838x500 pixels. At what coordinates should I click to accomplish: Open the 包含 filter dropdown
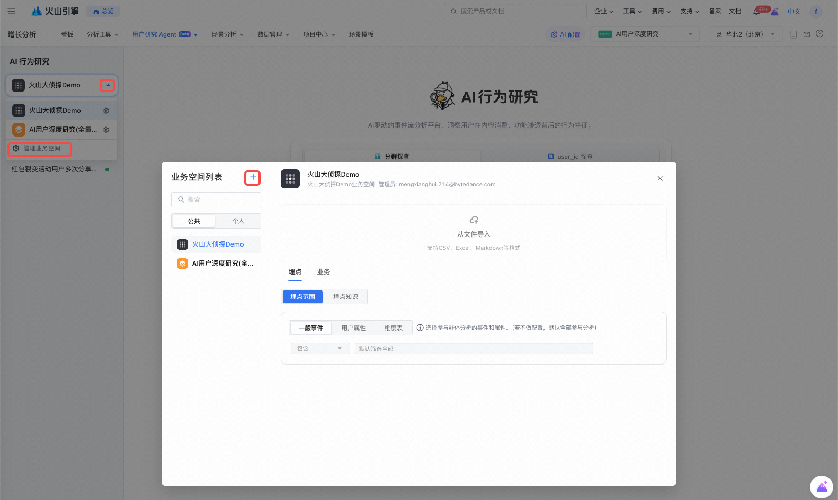[320, 349]
